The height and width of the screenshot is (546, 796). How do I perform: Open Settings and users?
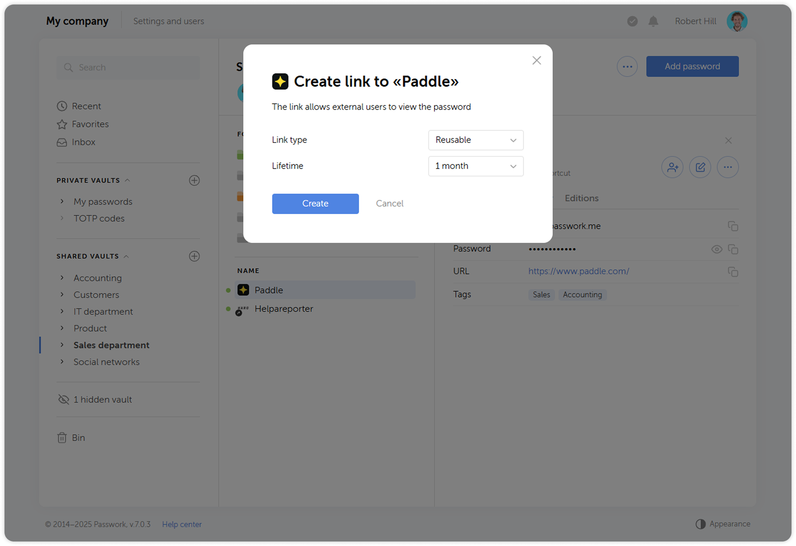coord(169,21)
